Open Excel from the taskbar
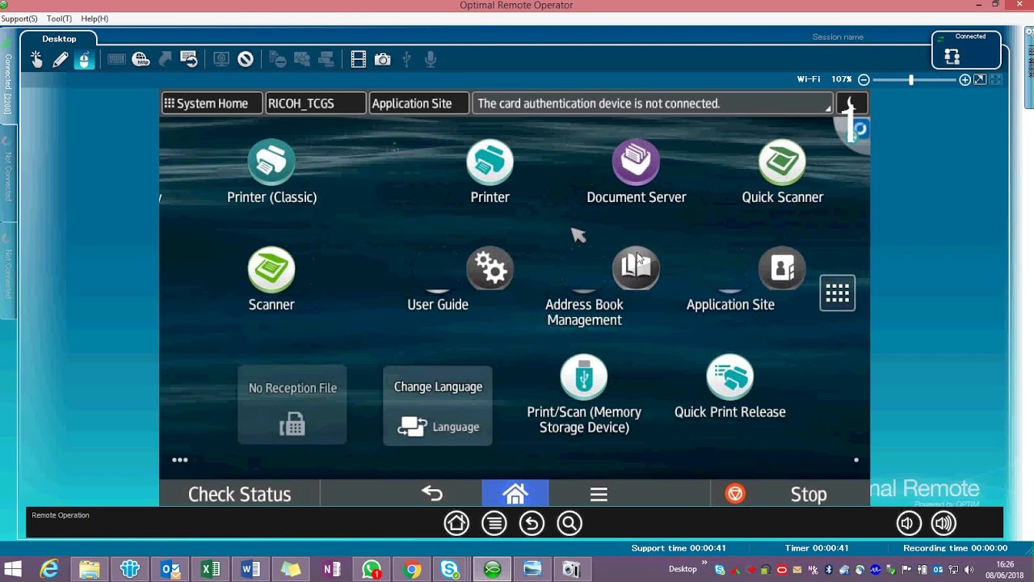 211,570
